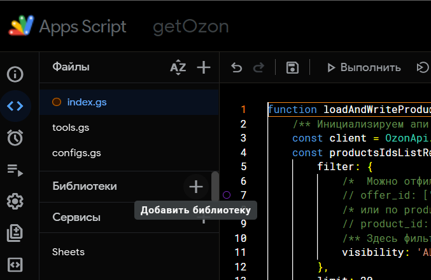Viewport: 431px width, 280px height.
Task: Open Project Settings gear icon
Action: [x=15, y=202]
